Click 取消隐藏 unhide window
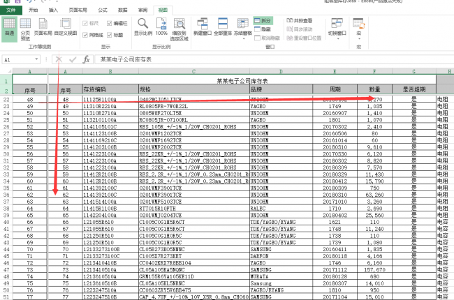Image resolution: width=454 pixels, height=300 pixels. coord(267,38)
